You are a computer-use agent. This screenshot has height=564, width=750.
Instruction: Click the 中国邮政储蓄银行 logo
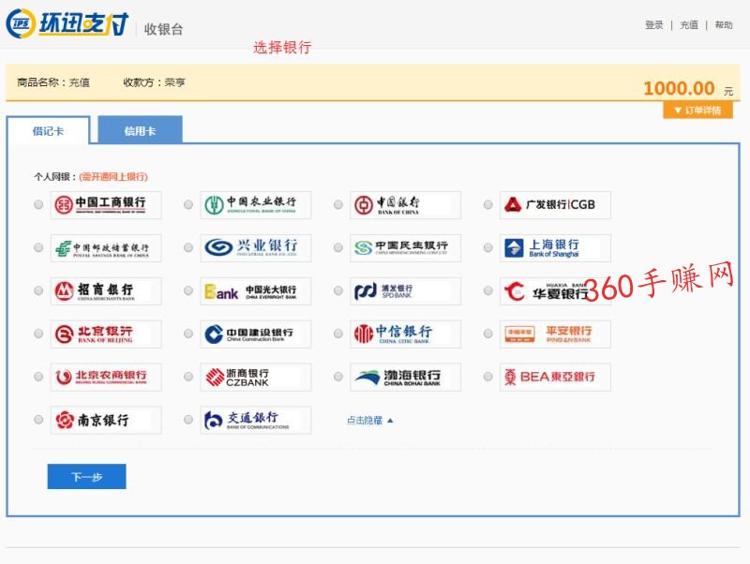pos(106,248)
